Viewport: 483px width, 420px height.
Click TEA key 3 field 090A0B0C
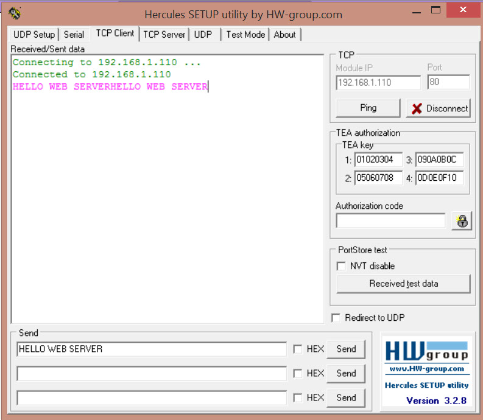coord(439,159)
